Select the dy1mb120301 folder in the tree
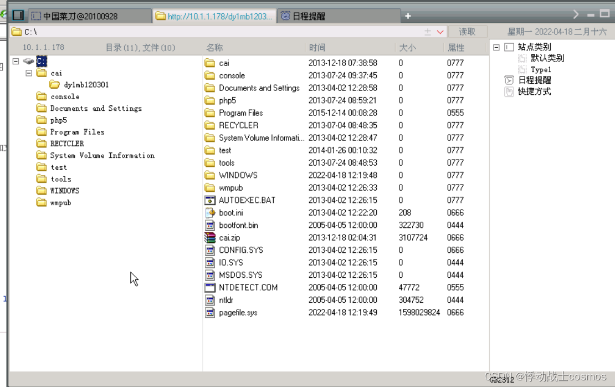The image size is (615, 387). (x=79, y=85)
